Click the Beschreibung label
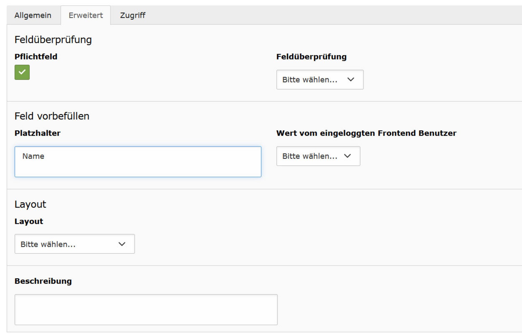522x336 pixels. click(x=43, y=281)
